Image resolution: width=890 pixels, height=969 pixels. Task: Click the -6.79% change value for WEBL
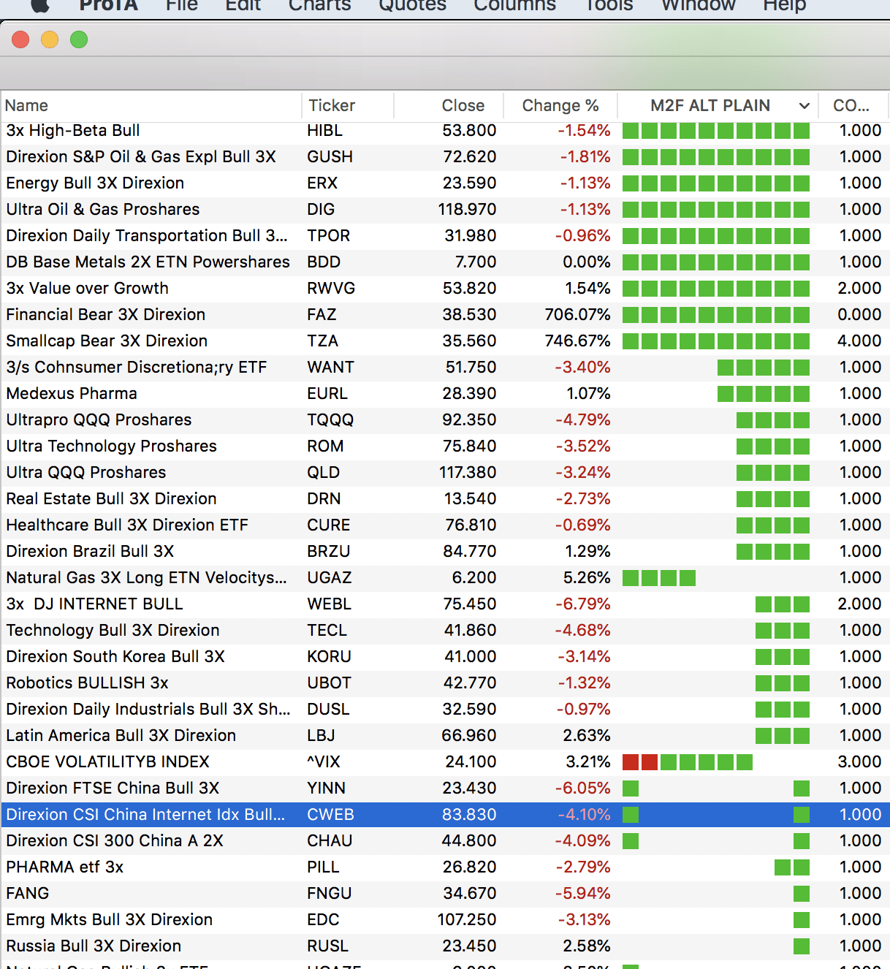click(582, 604)
